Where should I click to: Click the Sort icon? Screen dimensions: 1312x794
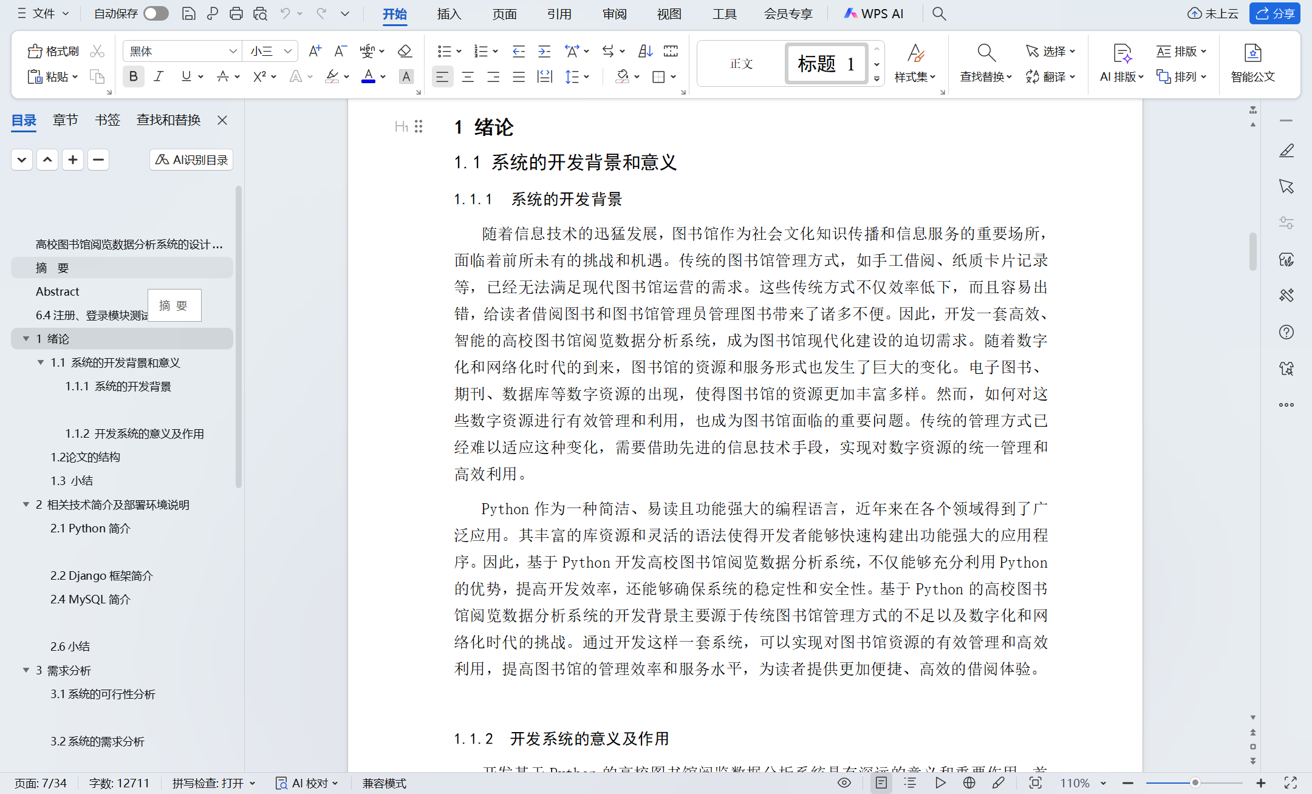645,51
